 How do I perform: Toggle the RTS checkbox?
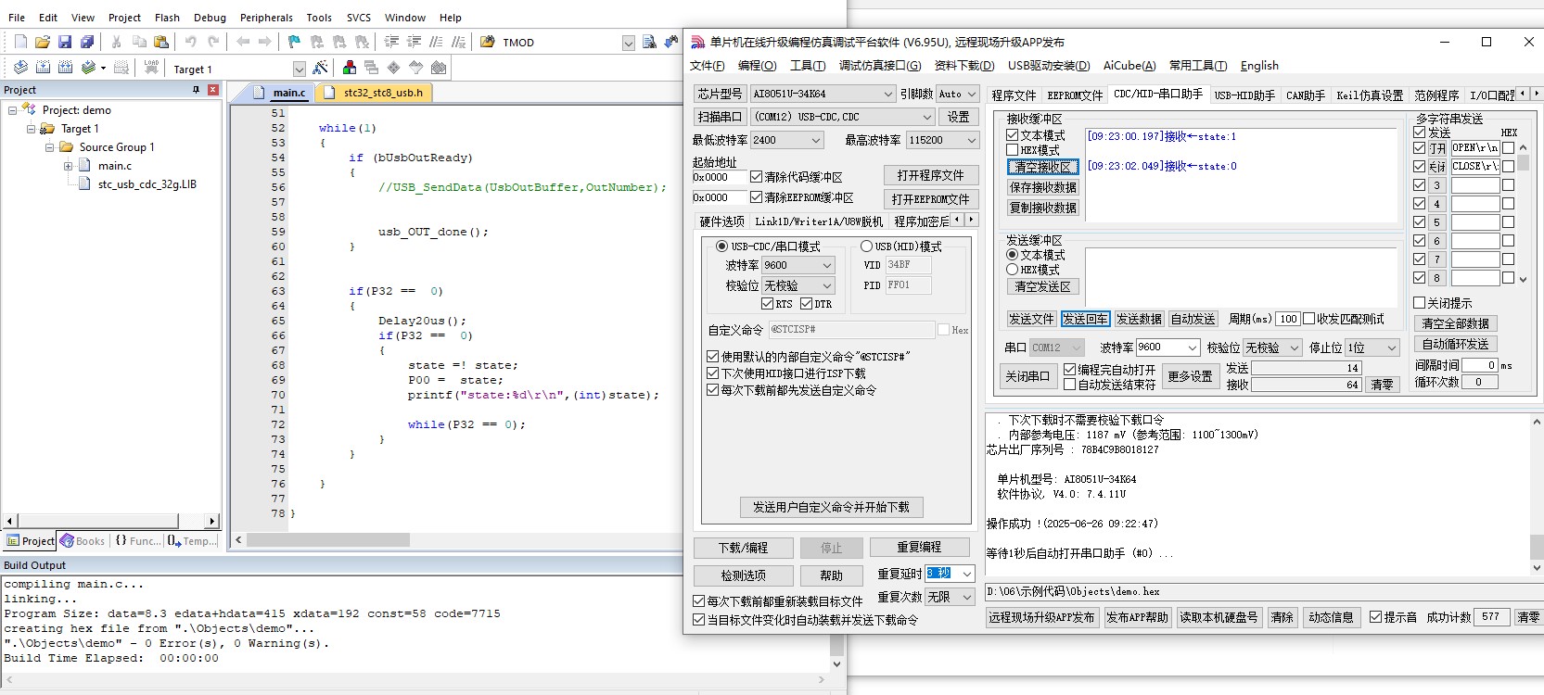click(x=767, y=304)
